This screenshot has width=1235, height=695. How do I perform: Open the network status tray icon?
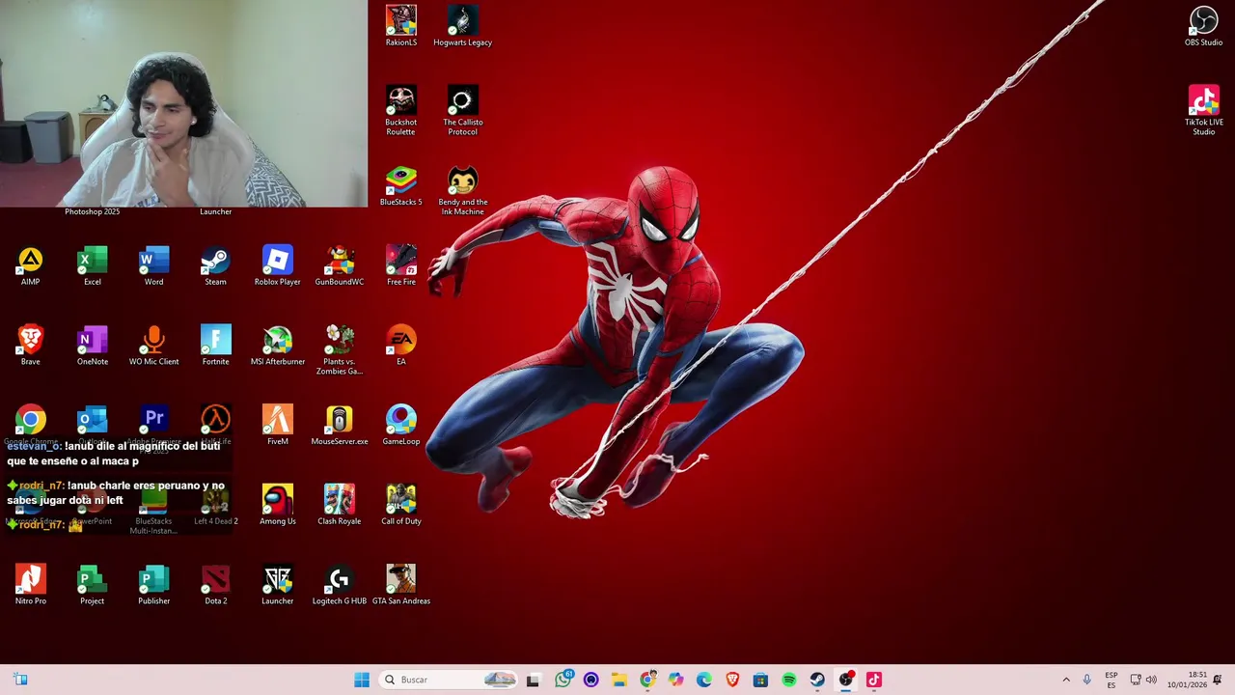pos(1136,680)
